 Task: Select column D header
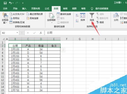point(41,39)
